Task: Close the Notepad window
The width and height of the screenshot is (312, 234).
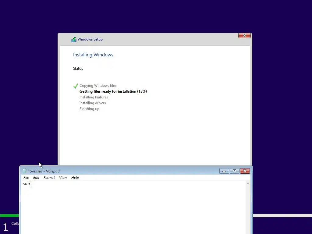Action: pos(245,171)
